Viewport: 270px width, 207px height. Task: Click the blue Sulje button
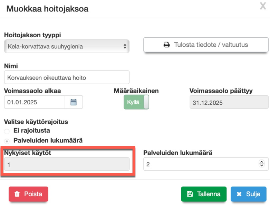pyautogui.click(x=249, y=194)
